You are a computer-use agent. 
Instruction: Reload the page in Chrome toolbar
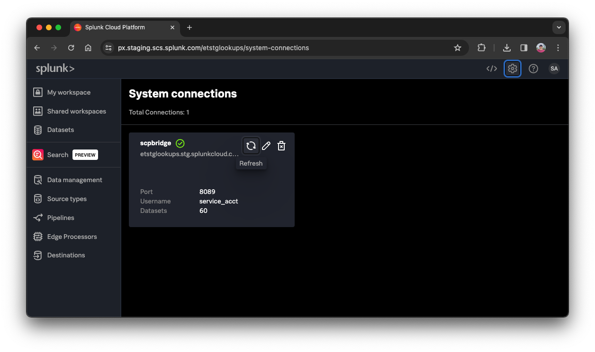point(71,48)
